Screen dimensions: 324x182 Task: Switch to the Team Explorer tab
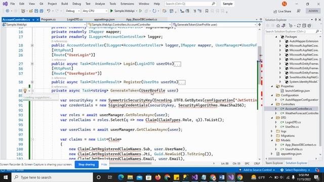click(274, 163)
